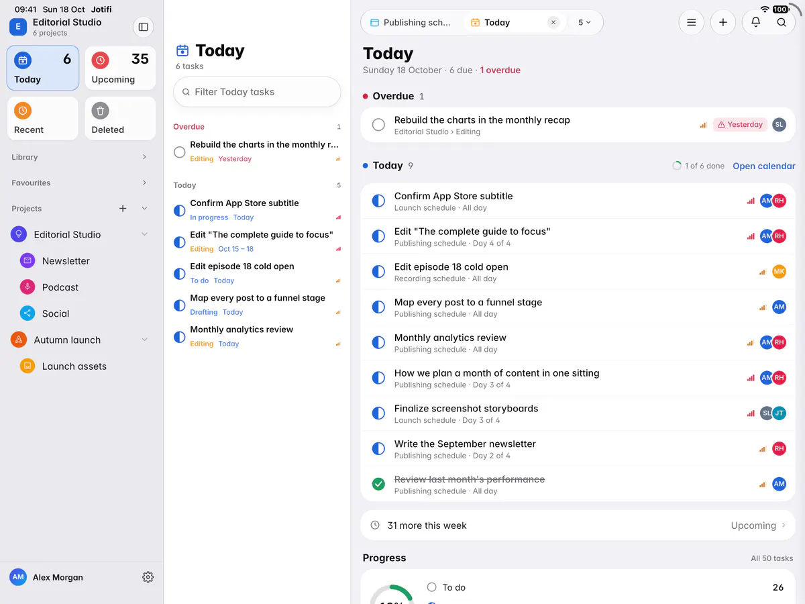Expand the Favourites section
The image size is (805, 604).
[144, 183]
